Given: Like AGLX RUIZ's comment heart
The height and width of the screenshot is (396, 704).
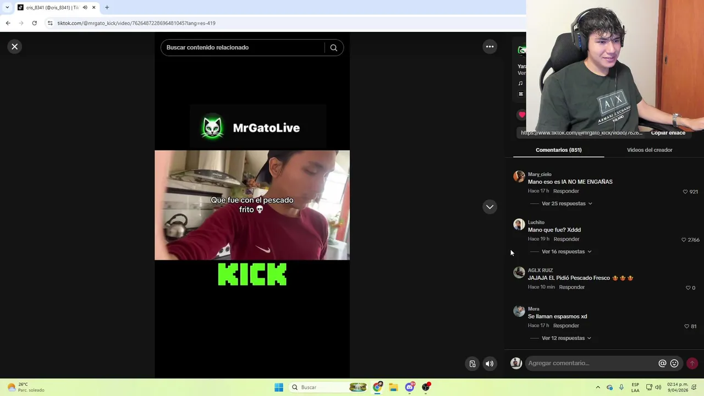Looking at the screenshot, I should [688, 288].
